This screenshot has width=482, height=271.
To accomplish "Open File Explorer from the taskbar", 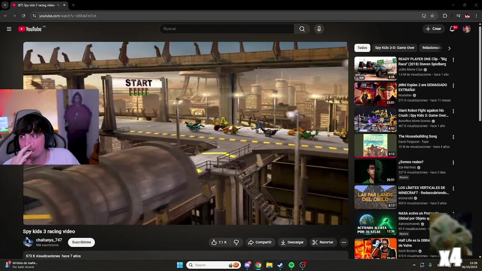I will point(269,265).
